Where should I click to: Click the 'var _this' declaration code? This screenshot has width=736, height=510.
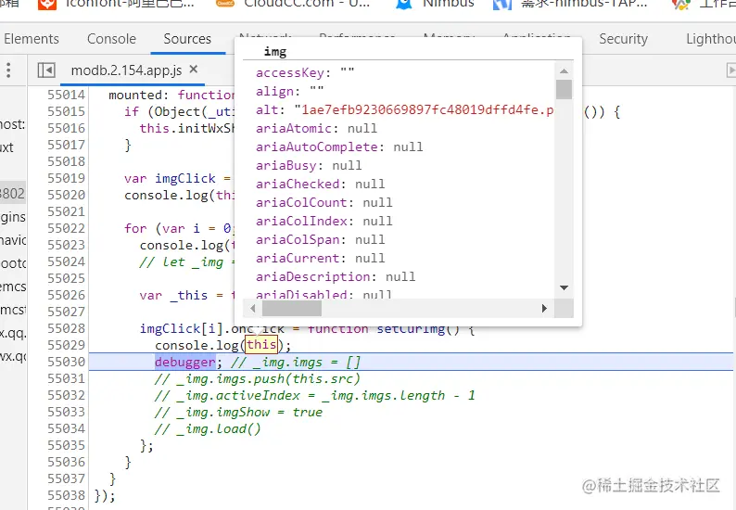coord(187,296)
